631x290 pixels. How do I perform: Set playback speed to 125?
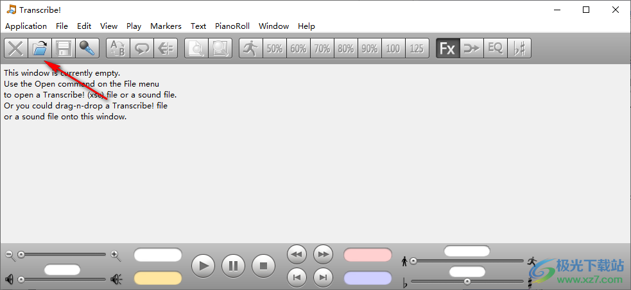point(417,49)
